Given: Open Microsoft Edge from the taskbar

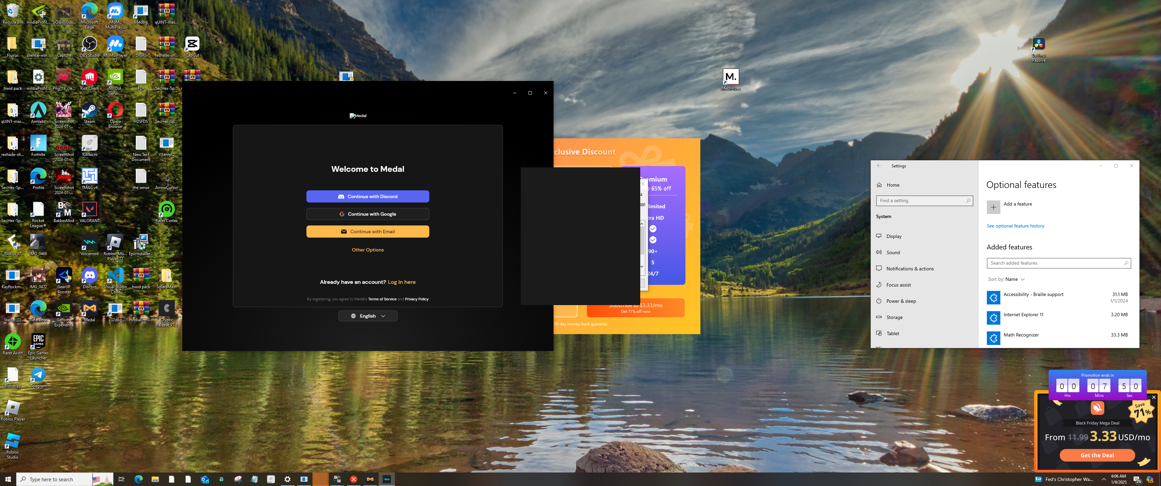Looking at the screenshot, I should pos(138,479).
